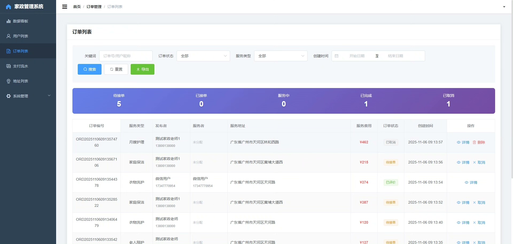View details of the ¥374 order
The width and height of the screenshot is (513, 244).
pyautogui.click(x=471, y=182)
